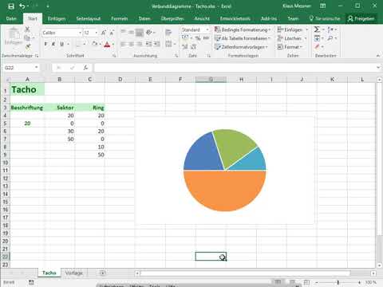This screenshot has height=287, width=383.
Task: Open the Calibri font name dropdown
Action: 80,33
